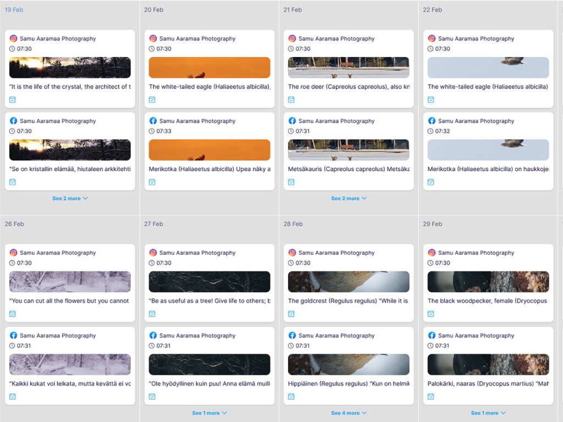563x422 pixels.
Task: Expand 'See 2 more' under 19 Feb
Action: pos(70,198)
